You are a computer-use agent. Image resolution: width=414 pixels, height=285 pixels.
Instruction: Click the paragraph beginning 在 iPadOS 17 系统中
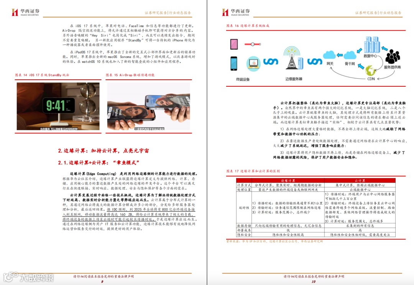click(128, 57)
